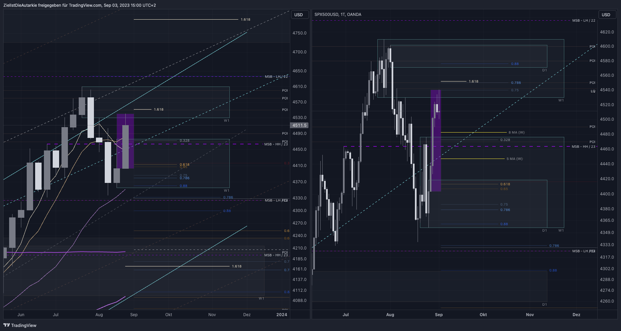Select the MSB - LH / 22 label on SPX500USD chart
Image resolution: width=621 pixels, height=331 pixels.
(584, 21)
